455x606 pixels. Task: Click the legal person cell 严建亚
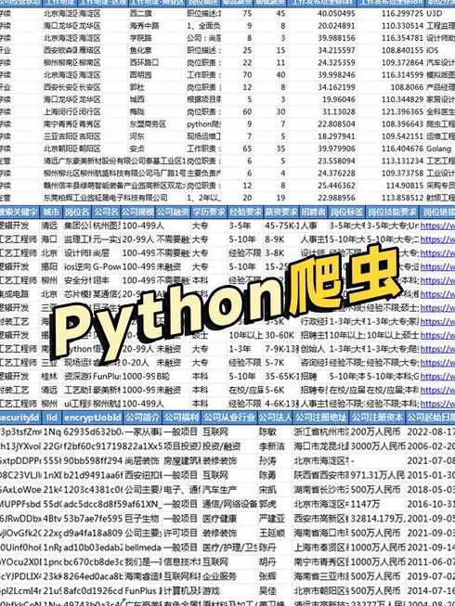coord(272,519)
